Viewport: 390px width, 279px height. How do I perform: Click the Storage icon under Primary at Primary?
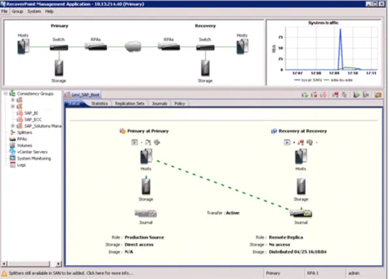(x=146, y=186)
